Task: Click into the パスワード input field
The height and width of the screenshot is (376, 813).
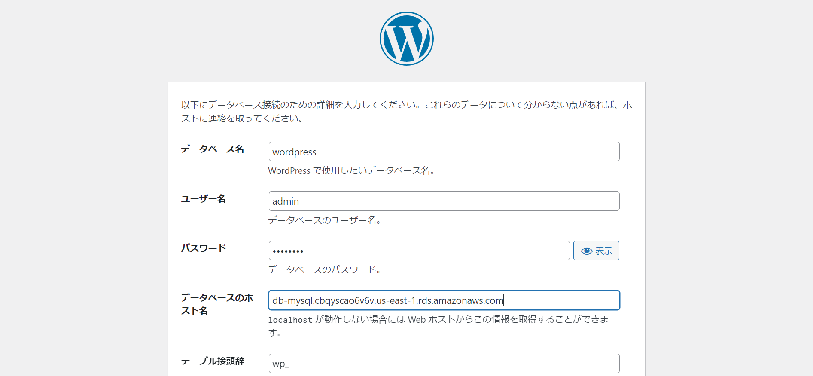Action: [x=419, y=251]
